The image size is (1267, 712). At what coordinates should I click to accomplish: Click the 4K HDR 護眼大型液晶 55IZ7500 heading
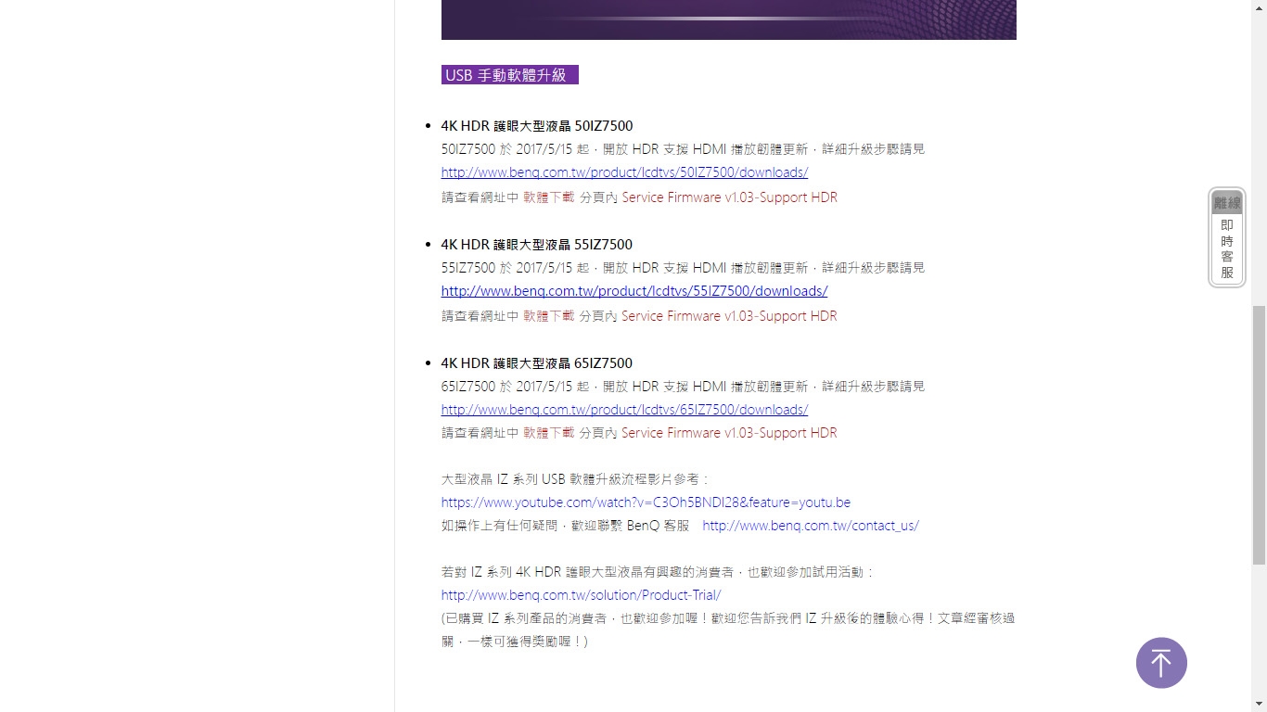pyautogui.click(x=537, y=245)
